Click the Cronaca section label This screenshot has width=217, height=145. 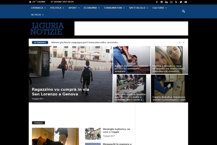point(38,123)
